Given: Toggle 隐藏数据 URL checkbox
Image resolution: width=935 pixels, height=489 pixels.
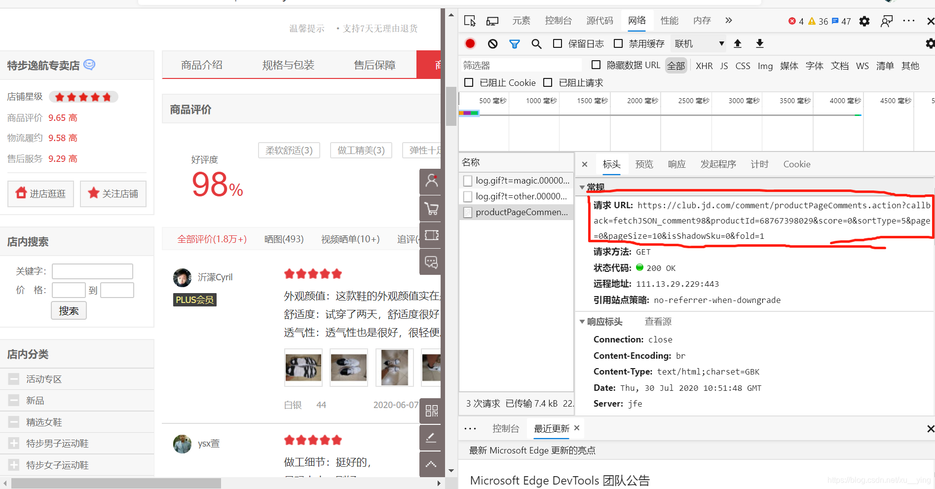Looking at the screenshot, I should point(596,65).
